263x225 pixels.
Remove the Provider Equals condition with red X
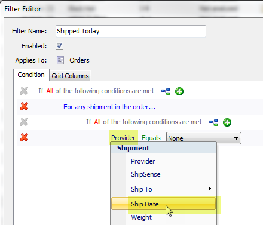[24, 137]
